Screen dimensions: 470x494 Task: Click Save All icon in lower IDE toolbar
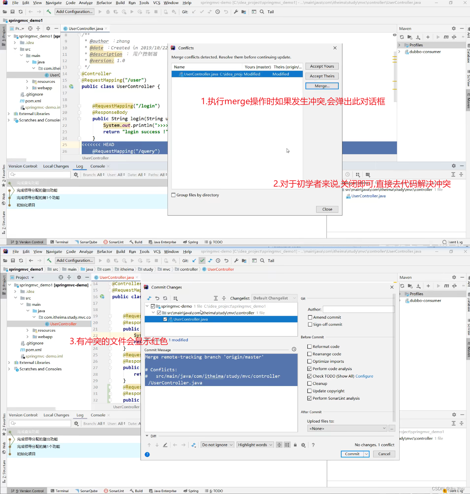click(x=13, y=261)
